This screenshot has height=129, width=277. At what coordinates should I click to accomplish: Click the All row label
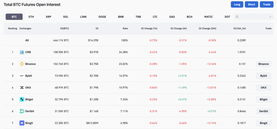[x=27, y=40]
